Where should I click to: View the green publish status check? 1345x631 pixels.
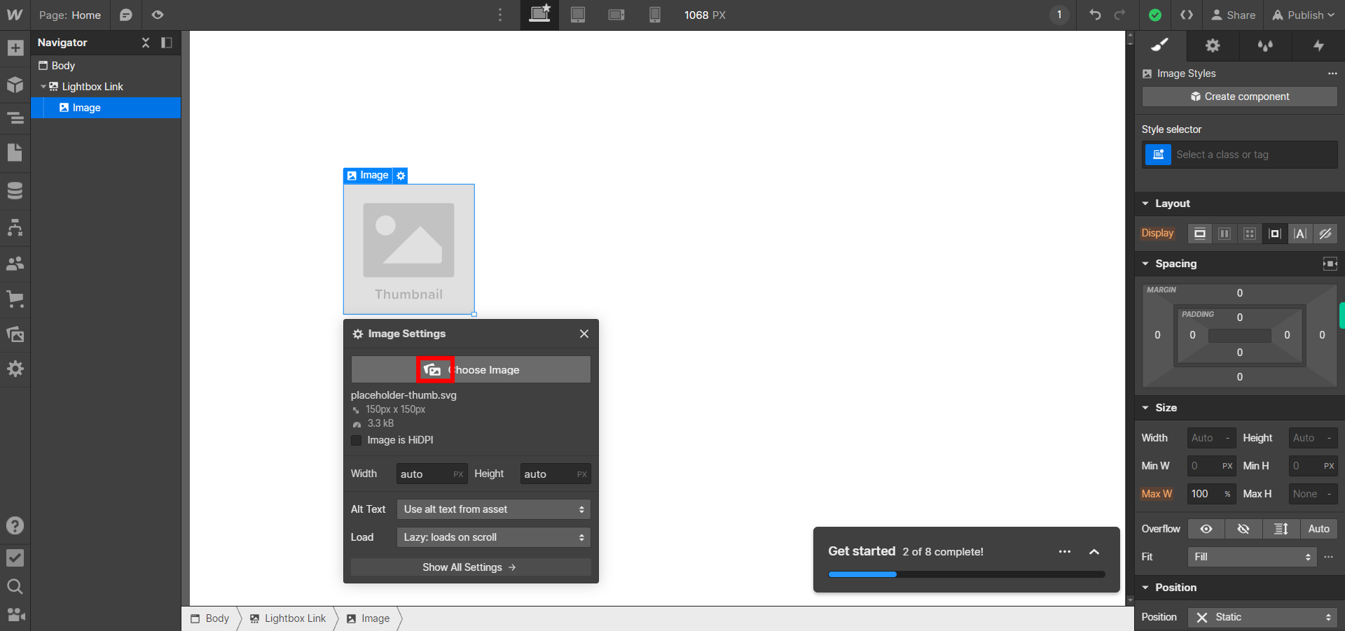point(1155,15)
